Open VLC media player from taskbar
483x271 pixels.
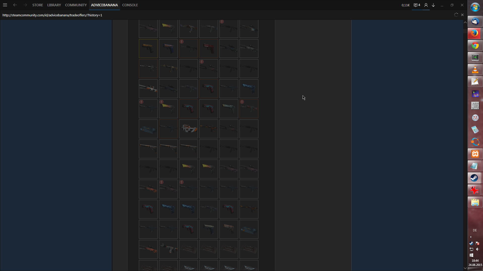pyautogui.click(x=475, y=70)
